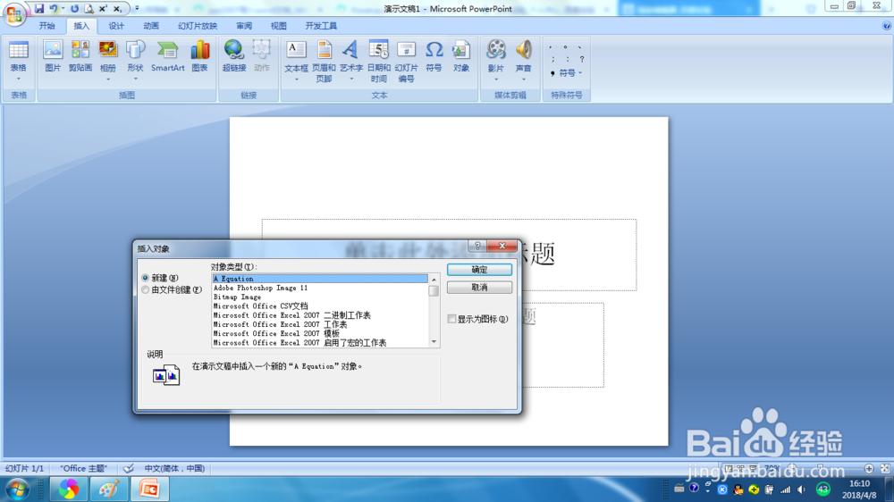Select the 由文件创建 radio button
The image size is (894, 502).
(146, 290)
